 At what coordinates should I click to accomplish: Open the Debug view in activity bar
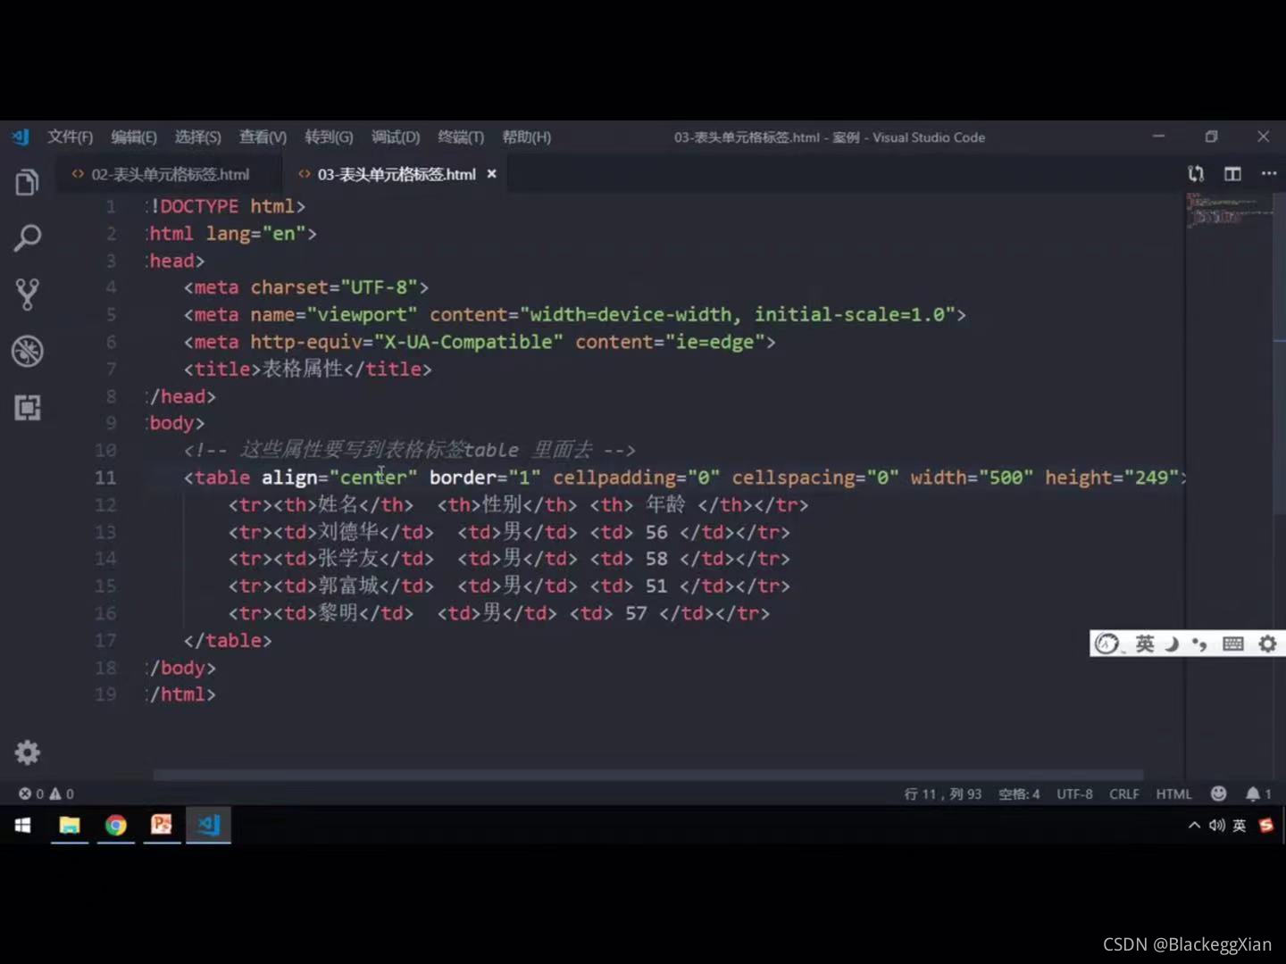(x=27, y=351)
